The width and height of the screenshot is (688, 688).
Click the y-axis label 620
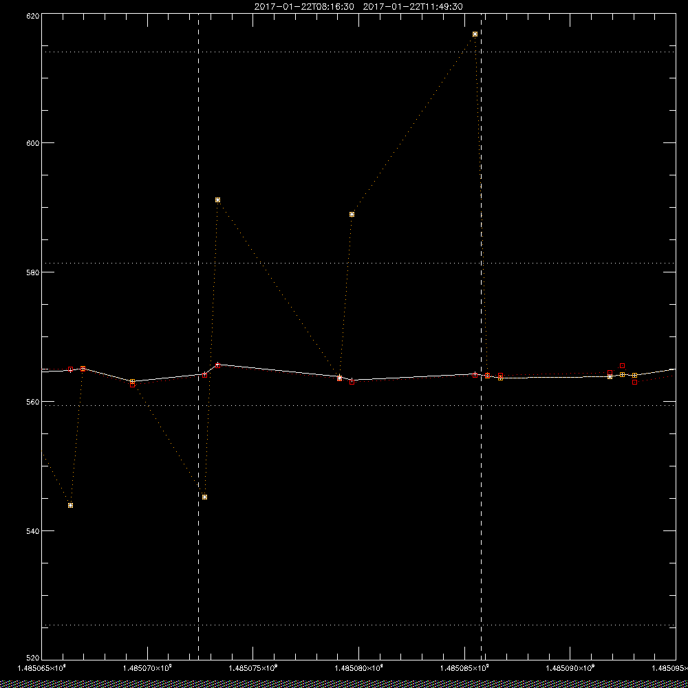(x=33, y=15)
